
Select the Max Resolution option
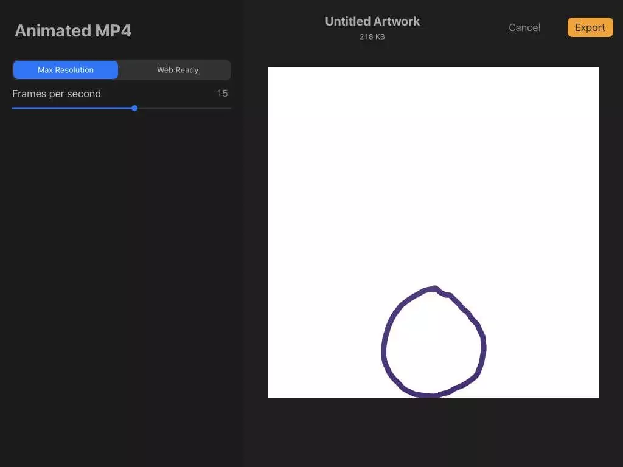[66, 70]
